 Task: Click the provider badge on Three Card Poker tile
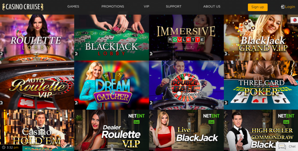(x=226, y=103)
